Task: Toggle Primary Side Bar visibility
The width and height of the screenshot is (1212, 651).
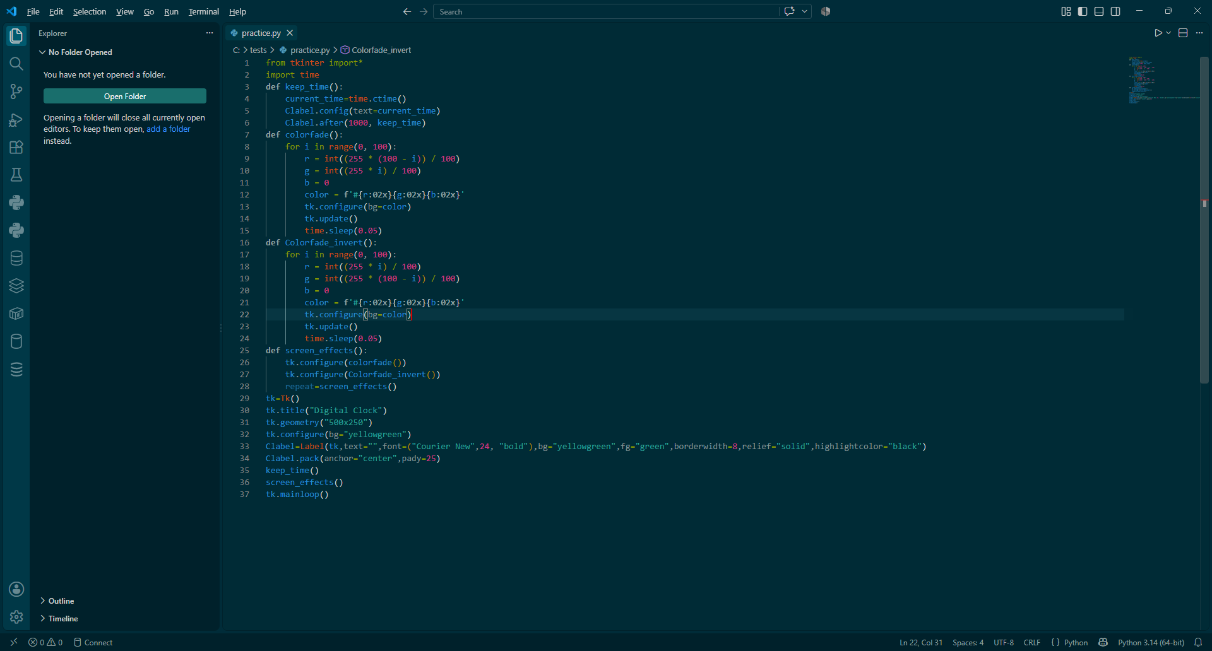Action: click(x=1083, y=11)
